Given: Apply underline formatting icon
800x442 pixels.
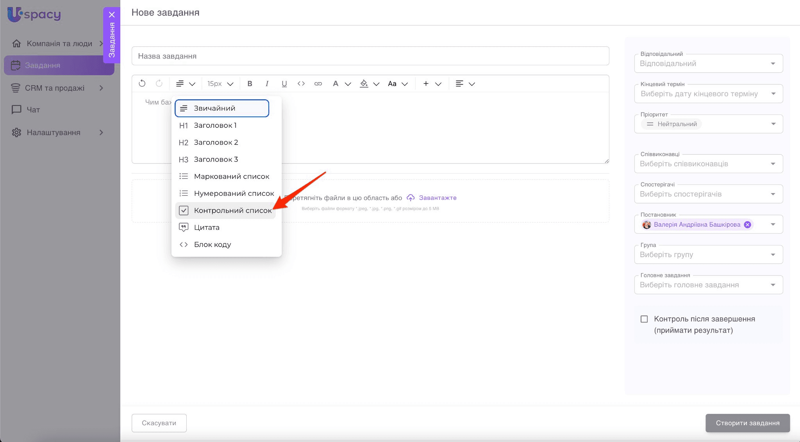Looking at the screenshot, I should tap(284, 84).
